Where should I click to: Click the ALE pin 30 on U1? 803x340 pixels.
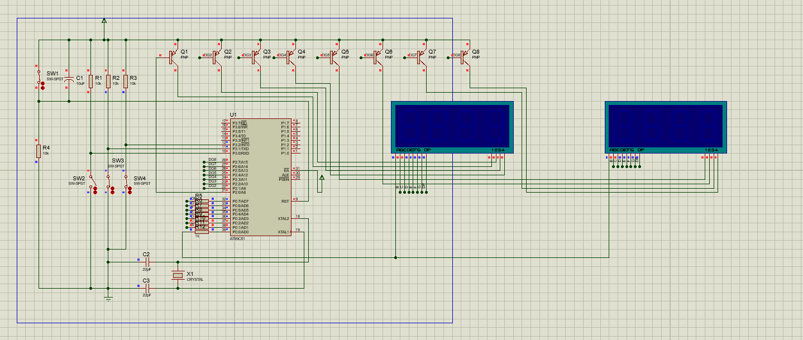296,175
